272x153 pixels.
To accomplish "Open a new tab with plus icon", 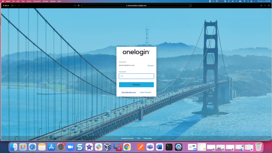I will [x=265, y=6].
